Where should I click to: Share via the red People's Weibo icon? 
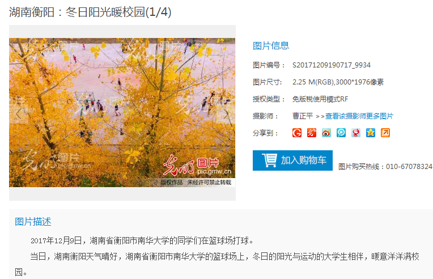(x=356, y=133)
